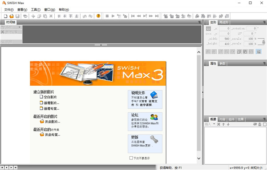
Task: Toggle the scale proportion lock icon
Action: (x=263, y=42)
